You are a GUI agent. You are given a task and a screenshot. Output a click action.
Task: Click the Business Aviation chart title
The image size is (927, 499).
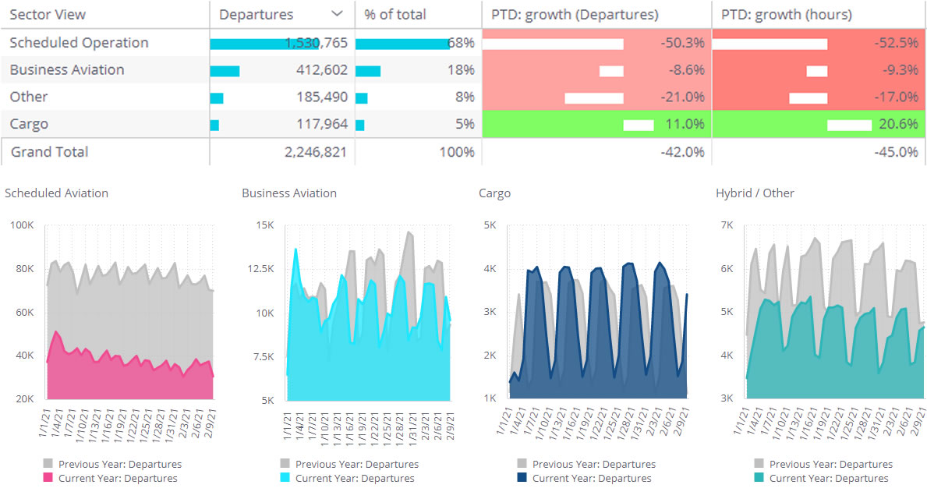289,193
